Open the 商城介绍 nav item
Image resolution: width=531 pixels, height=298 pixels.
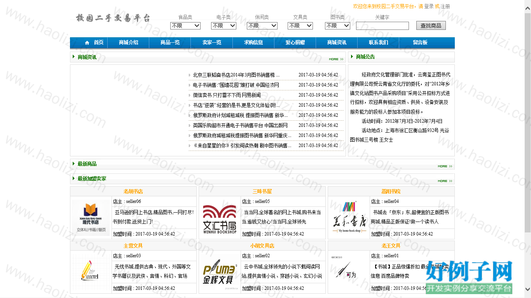(128, 43)
